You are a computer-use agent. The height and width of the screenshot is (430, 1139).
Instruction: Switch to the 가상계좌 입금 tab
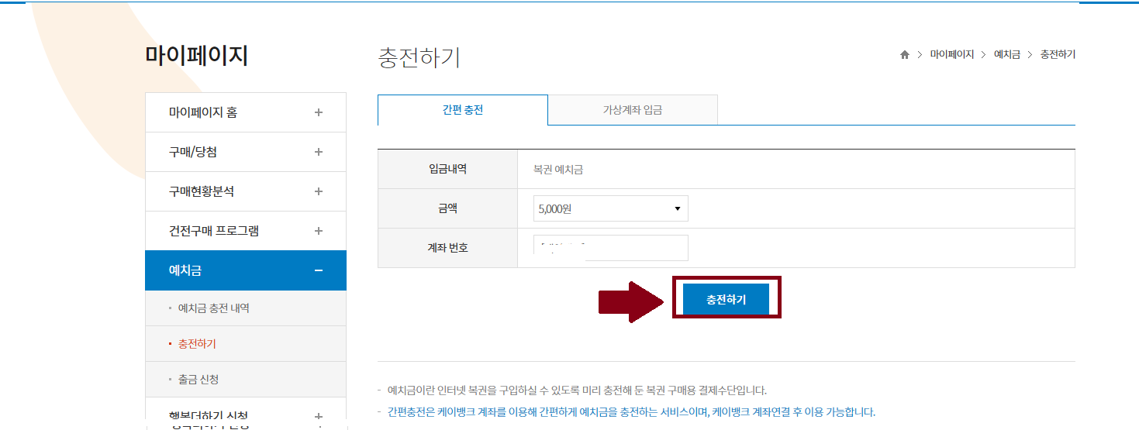pos(633,110)
